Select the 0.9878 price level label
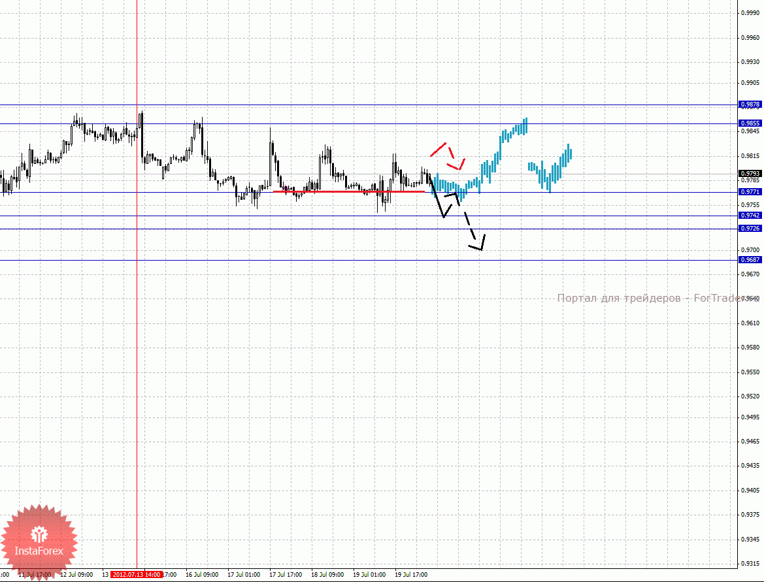 750,105
